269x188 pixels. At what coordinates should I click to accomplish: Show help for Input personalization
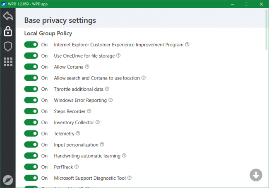(102, 145)
